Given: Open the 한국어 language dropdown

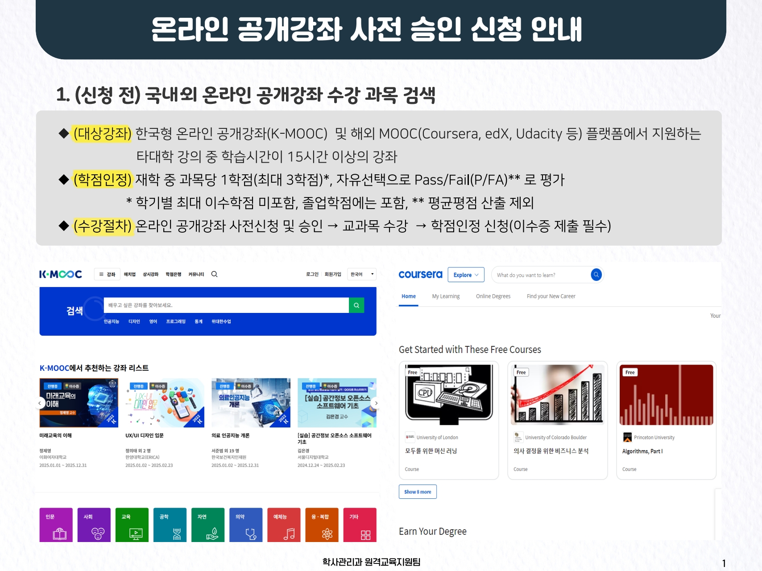Looking at the screenshot, I should pos(362,274).
